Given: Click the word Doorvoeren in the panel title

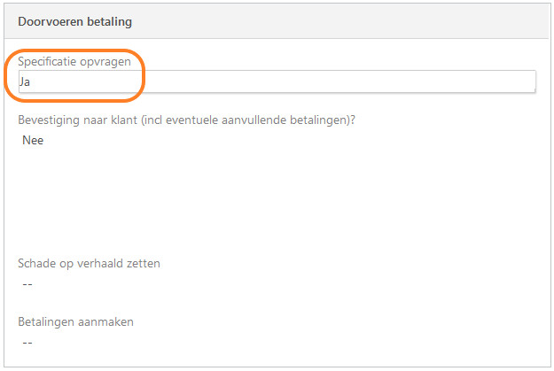Looking at the screenshot, I should coord(51,21).
